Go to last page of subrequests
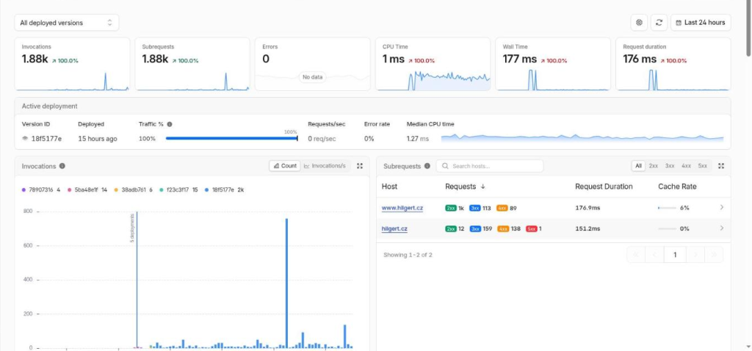This screenshot has height=351, width=752. pos(714,255)
